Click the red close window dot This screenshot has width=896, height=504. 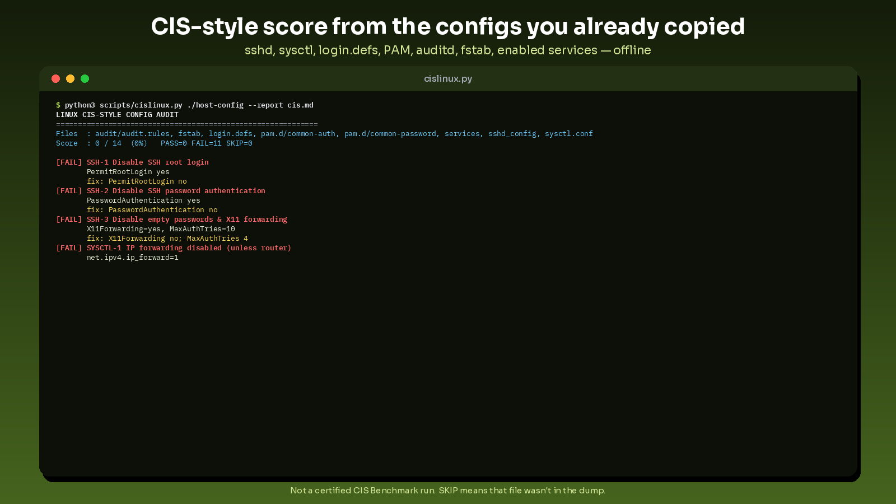tap(55, 79)
